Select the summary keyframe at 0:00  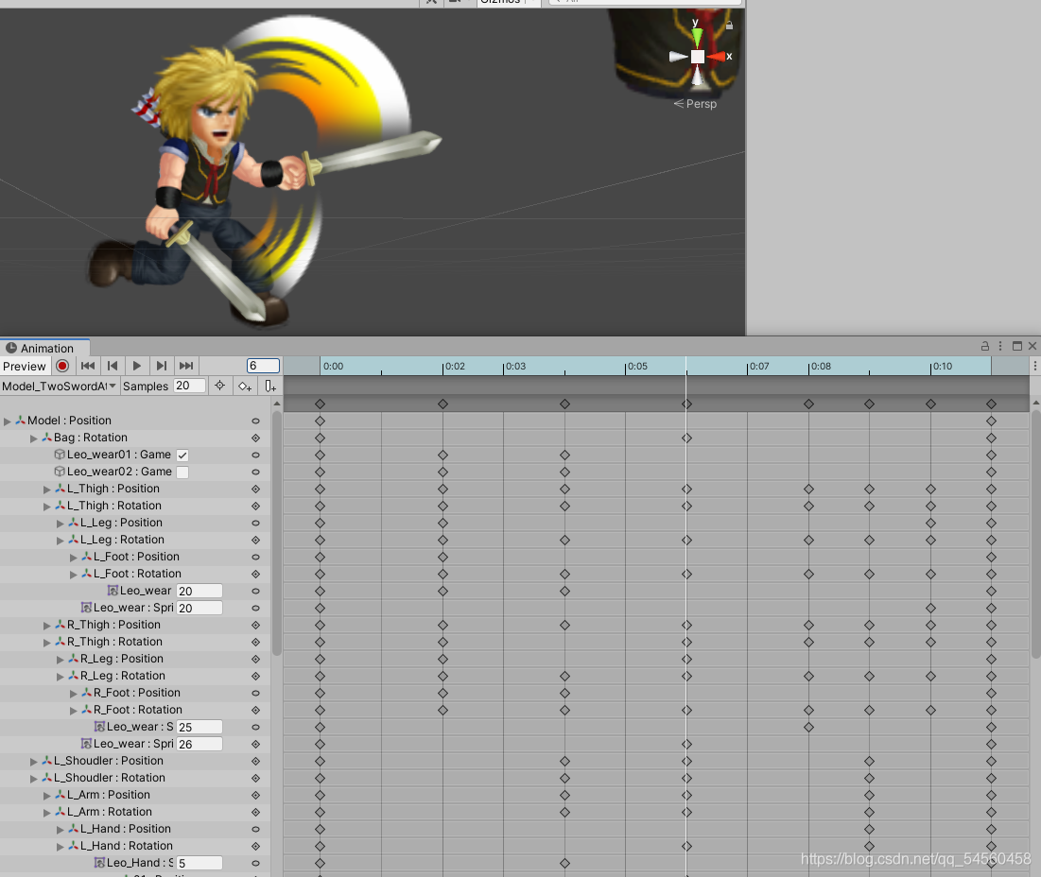tap(320, 404)
